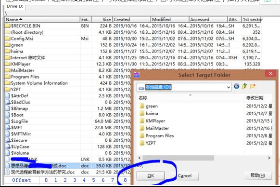This screenshot has height=187, width=280.
Task: Select the KMPlayer folder in target dialog
Action: [155, 121]
